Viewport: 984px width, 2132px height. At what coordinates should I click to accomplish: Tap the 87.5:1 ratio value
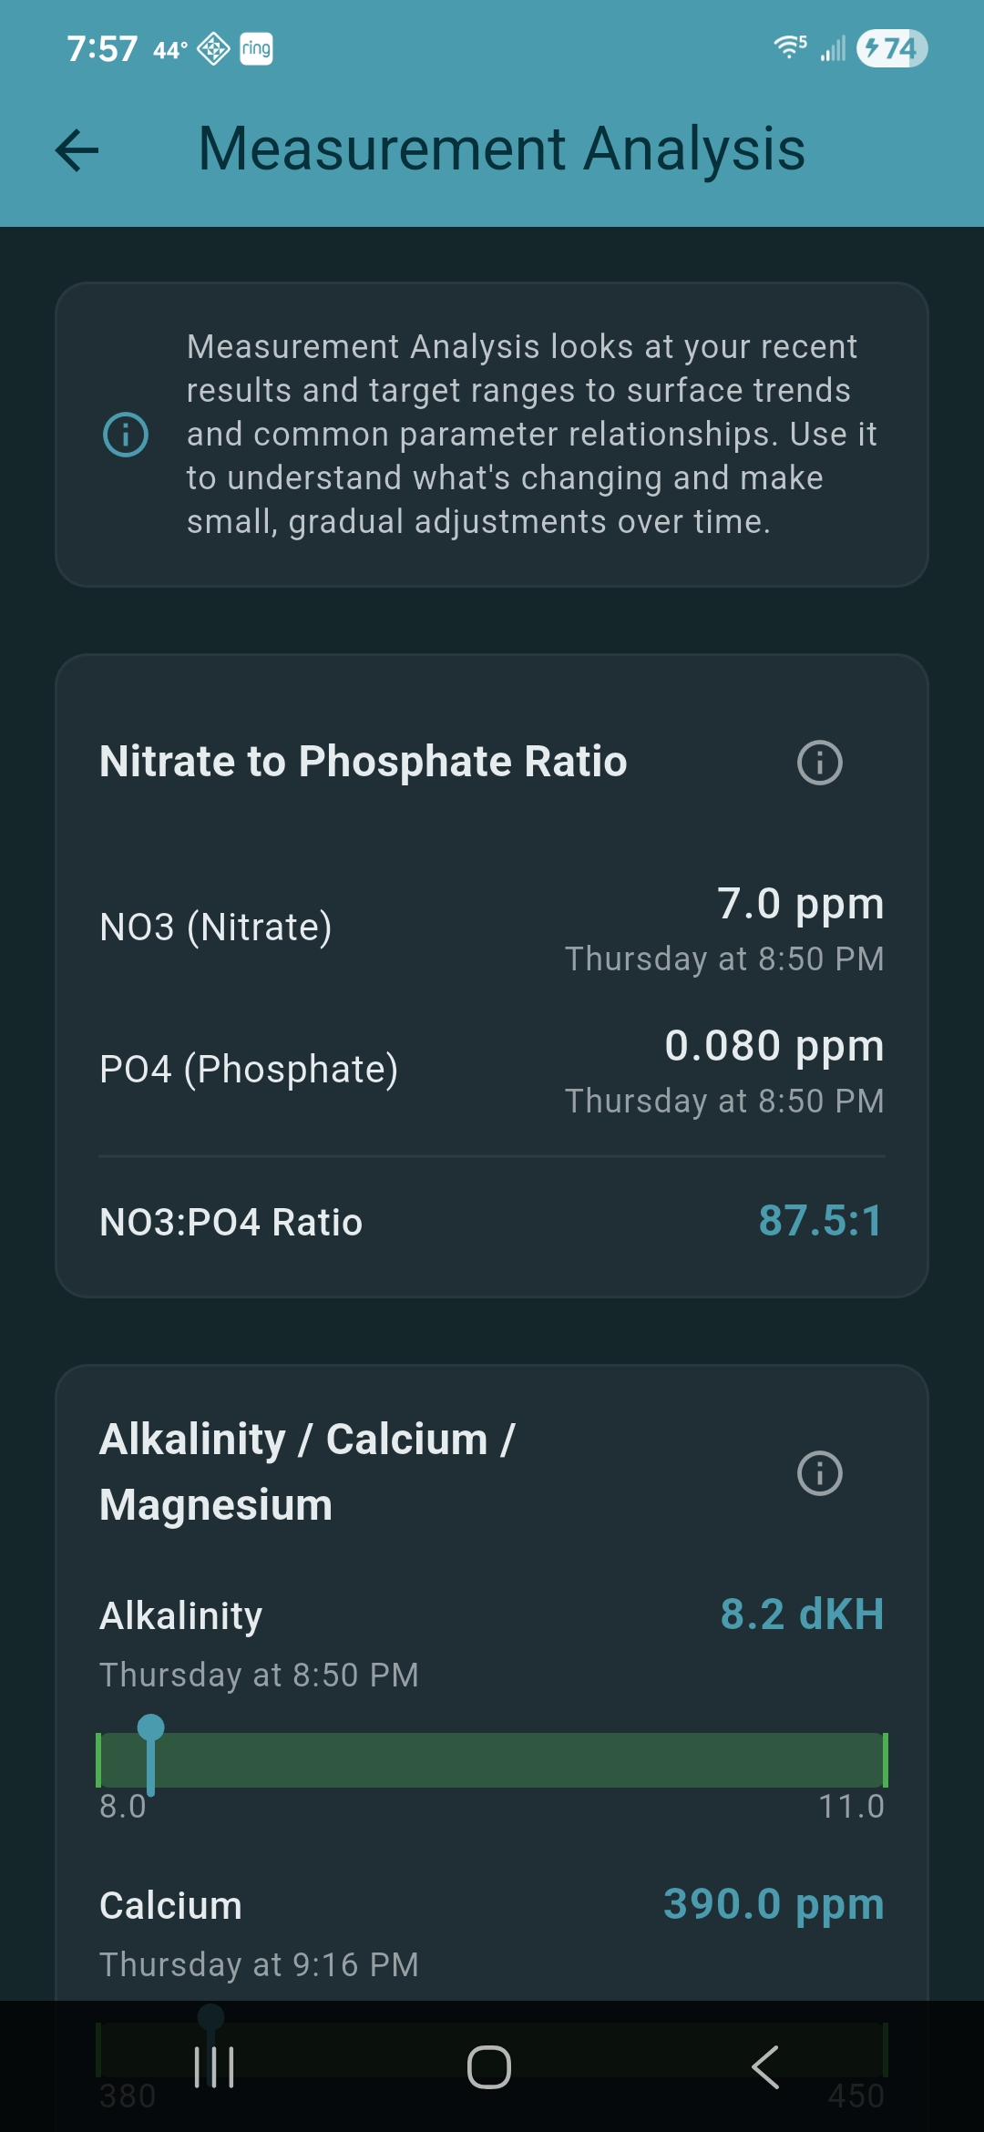point(820,1221)
